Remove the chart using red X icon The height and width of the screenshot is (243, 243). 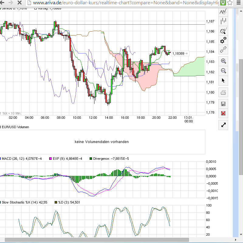223,113
